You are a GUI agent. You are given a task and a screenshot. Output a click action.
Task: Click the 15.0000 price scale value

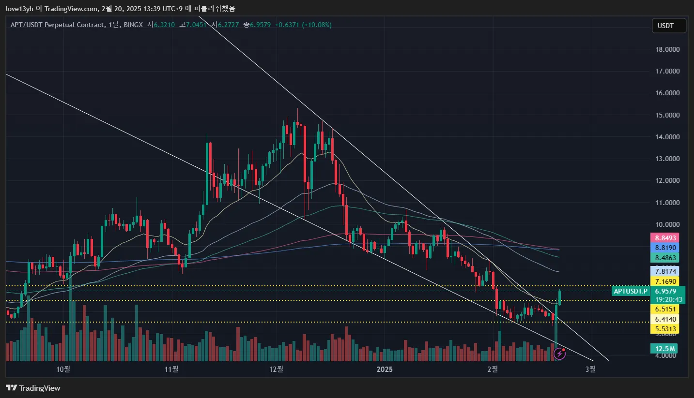click(668, 115)
